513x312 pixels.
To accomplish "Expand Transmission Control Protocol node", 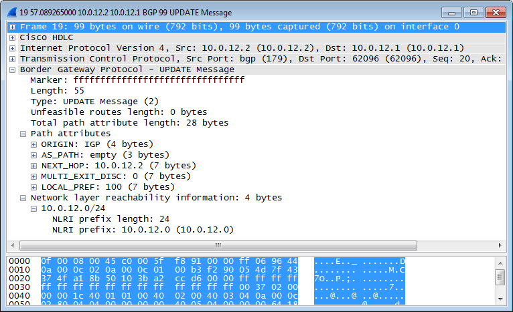I will click(x=13, y=59).
